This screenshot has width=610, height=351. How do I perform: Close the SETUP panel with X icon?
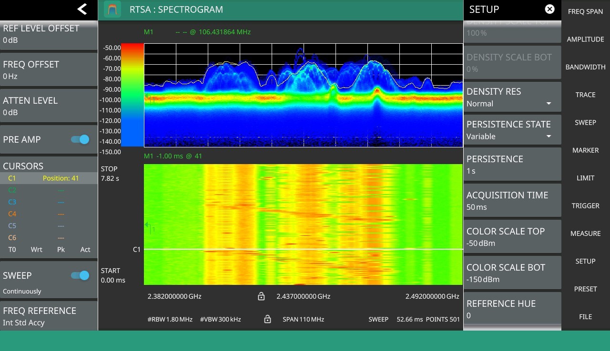tap(549, 9)
